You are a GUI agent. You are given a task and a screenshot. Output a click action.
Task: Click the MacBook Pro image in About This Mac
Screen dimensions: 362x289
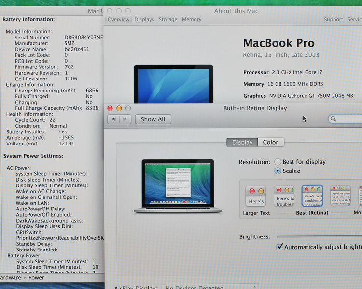pyautogui.click(x=173, y=84)
